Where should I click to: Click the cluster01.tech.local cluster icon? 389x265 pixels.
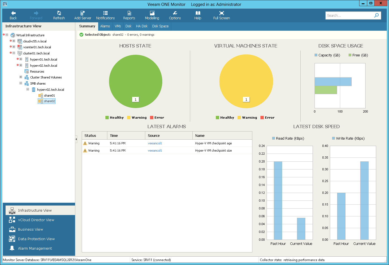tap(20, 53)
